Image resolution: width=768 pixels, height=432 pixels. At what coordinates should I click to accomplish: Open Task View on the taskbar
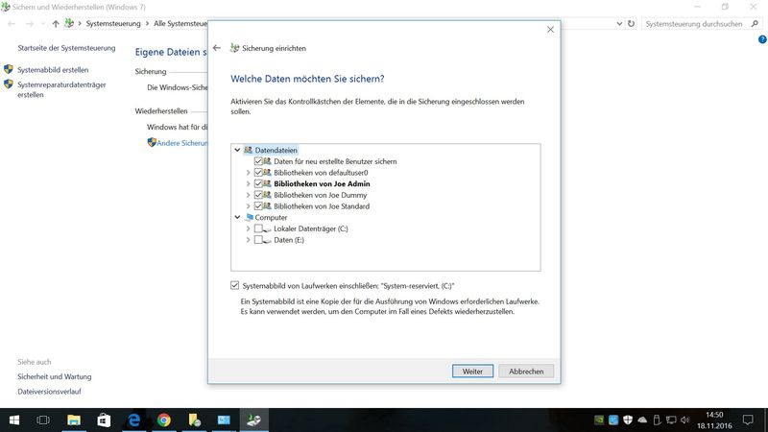pyautogui.click(x=43, y=420)
